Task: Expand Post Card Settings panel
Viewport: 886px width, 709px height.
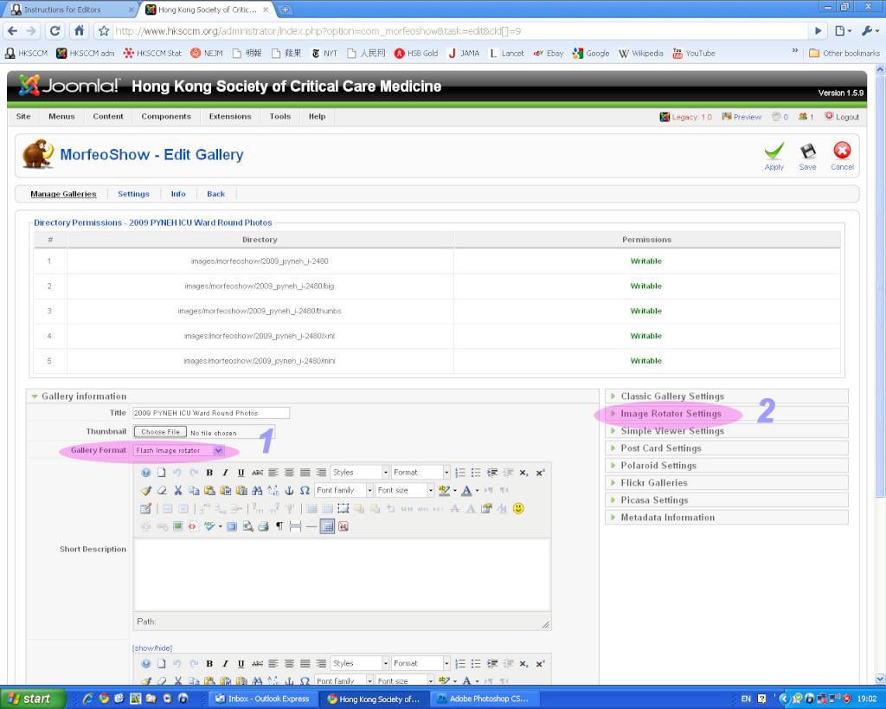Action: point(727,448)
